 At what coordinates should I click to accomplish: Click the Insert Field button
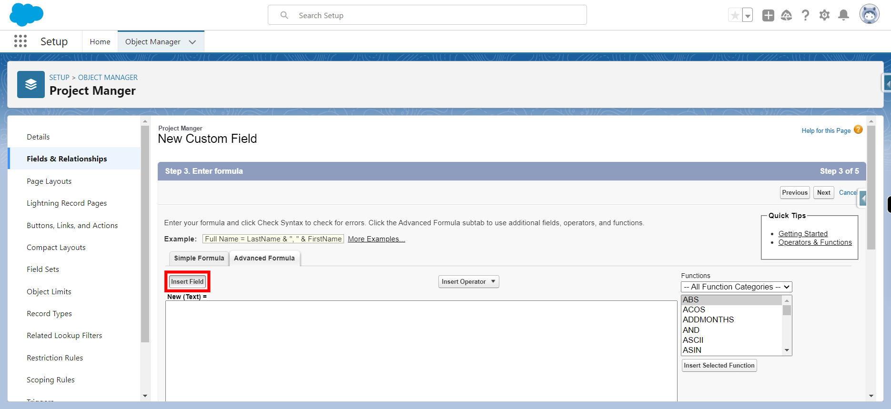click(187, 281)
